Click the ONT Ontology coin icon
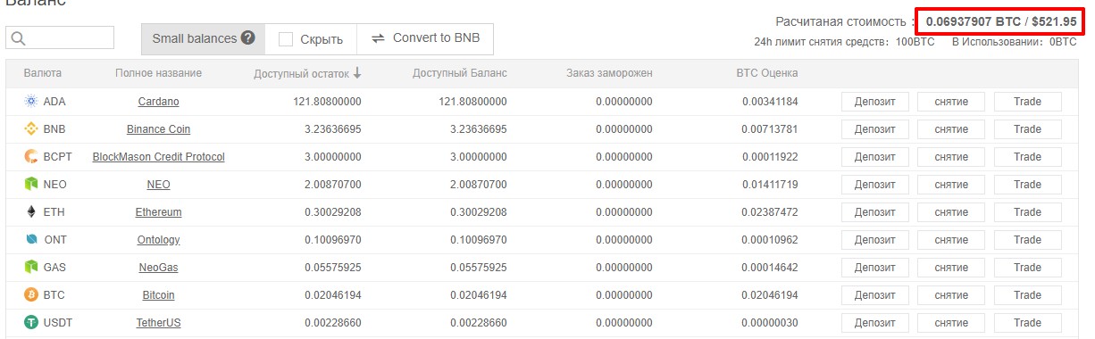This screenshot has width=1095, height=339. click(31, 240)
